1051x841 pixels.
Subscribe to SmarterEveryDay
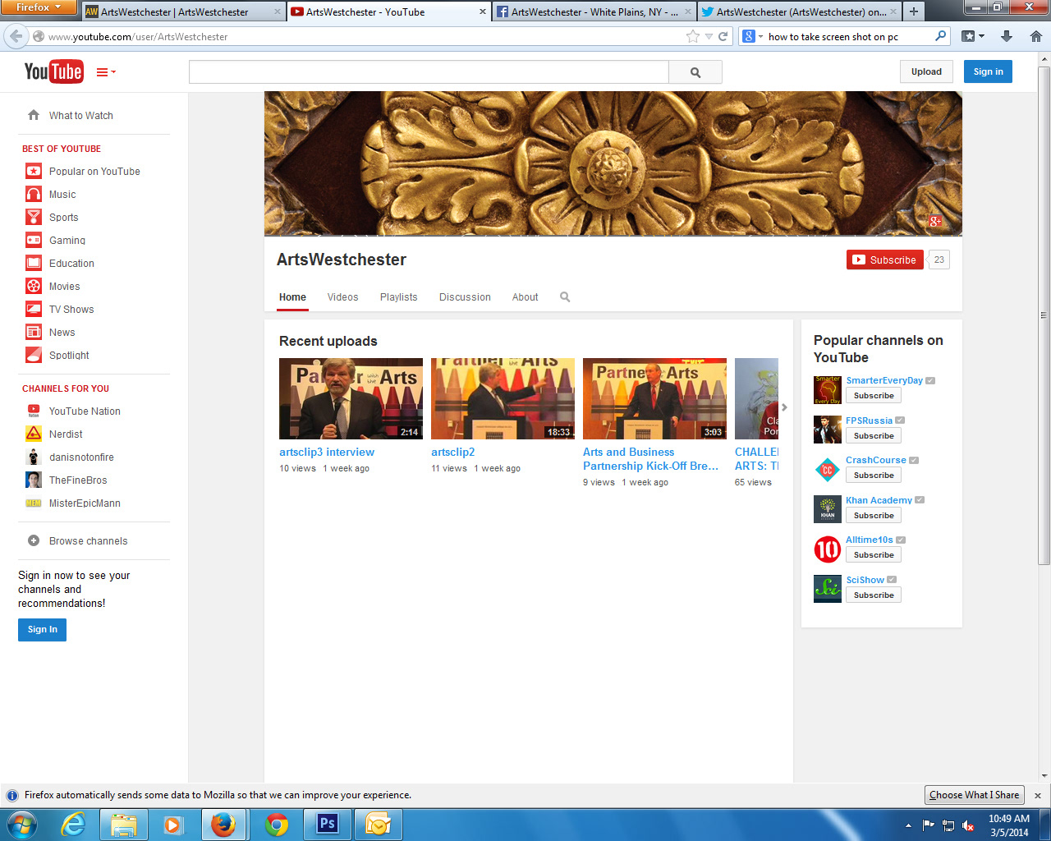(874, 396)
